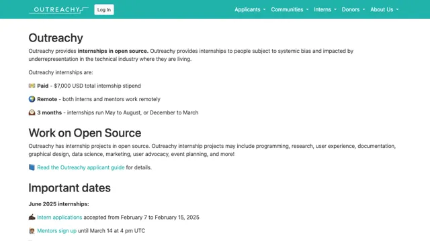Click 'accepted from February 7 to February 15, 2025'
The width and height of the screenshot is (430, 241).
click(x=141, y=218)
